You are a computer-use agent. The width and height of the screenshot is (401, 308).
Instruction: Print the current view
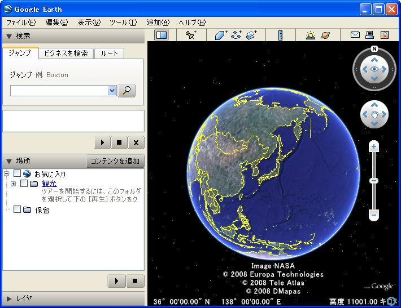pos(369,35)
